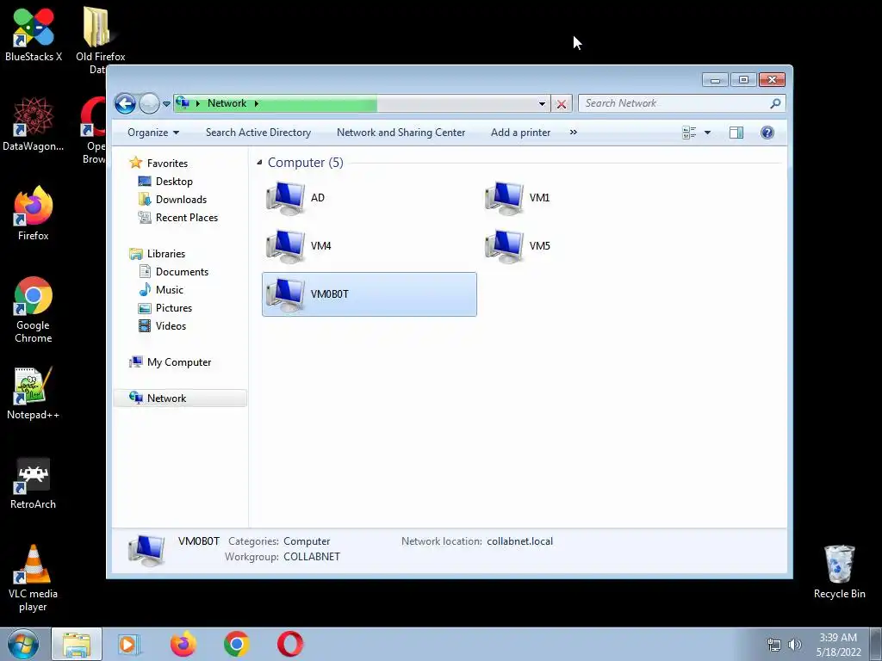Image resolution: width=882 pixels, height=661 pixels.
Task: Click the collabnet.local network location value
Action: pos(519,541)
